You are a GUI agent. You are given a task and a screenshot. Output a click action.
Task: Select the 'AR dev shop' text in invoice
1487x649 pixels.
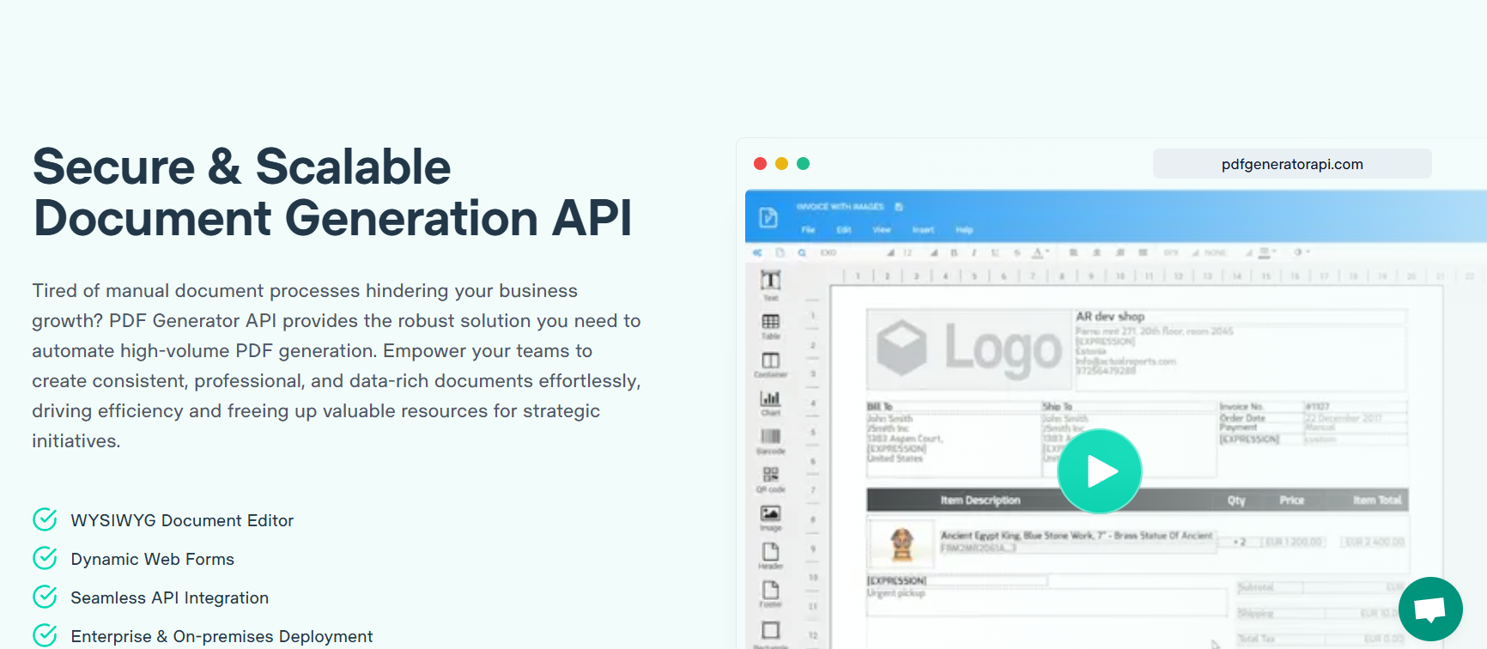(x=1110, y=317)
